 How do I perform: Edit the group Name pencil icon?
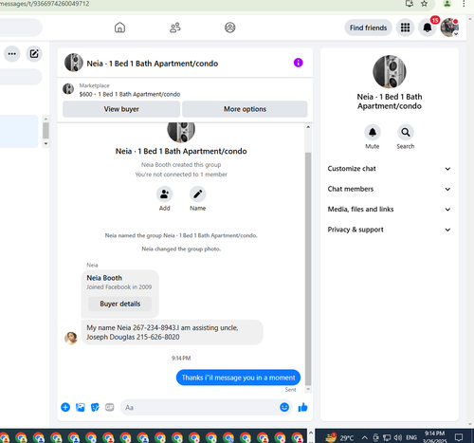[x=198, y=194]
